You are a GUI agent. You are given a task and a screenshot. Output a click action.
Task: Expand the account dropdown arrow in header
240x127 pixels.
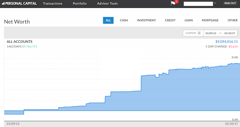point(215,3)
